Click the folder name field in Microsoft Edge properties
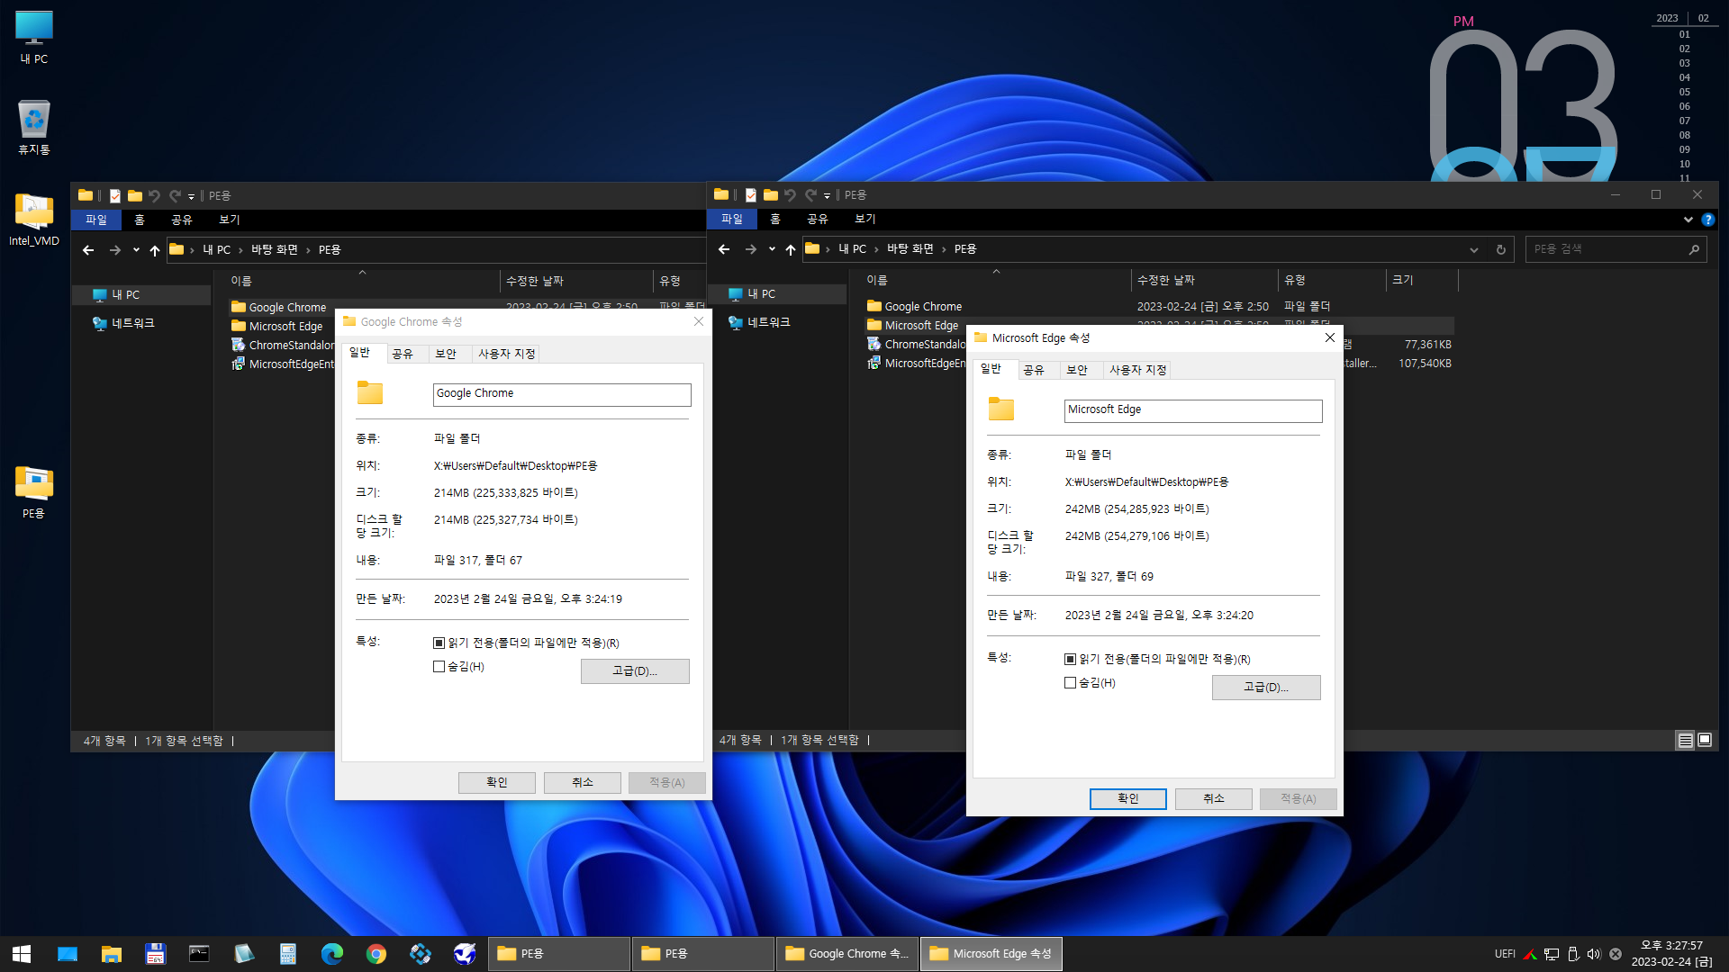1729x972 pixels. (x=1193, y=410)
